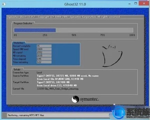Click the Statistics group title
The width and height of the screenshot is (150, 120).
pyautogui.click(x=19, y=43)
